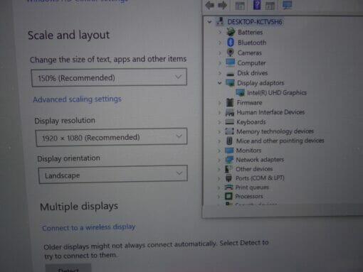Click the scan hardware monitor toolbar icon
The width and height of the screenshot is (363, 272).
click(x=288, y=5)
